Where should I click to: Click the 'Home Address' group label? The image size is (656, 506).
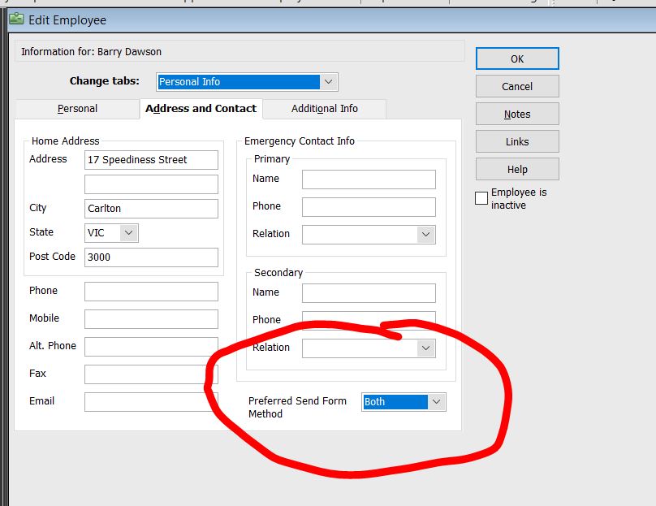point(65,141)
